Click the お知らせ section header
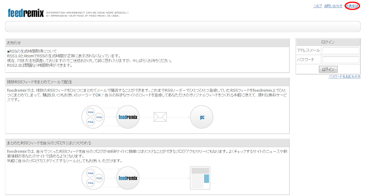 click(147, 43)
